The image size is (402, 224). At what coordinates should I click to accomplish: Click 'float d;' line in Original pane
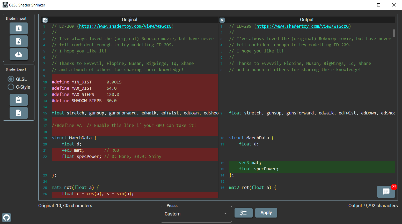72,144
